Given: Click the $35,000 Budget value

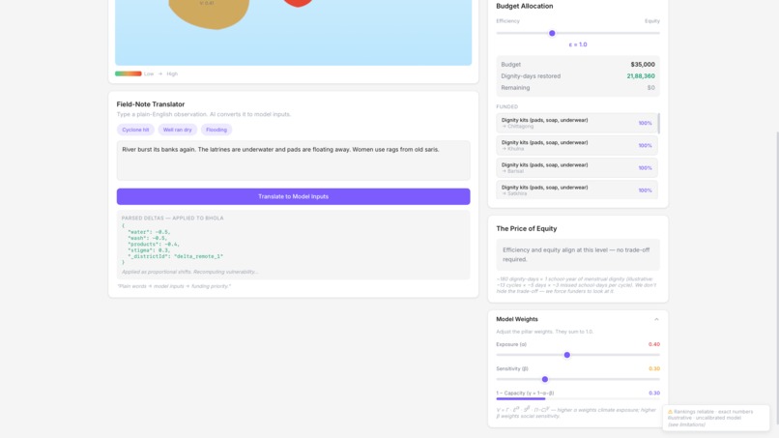Looking at the screenshot, I should point(643,65).
